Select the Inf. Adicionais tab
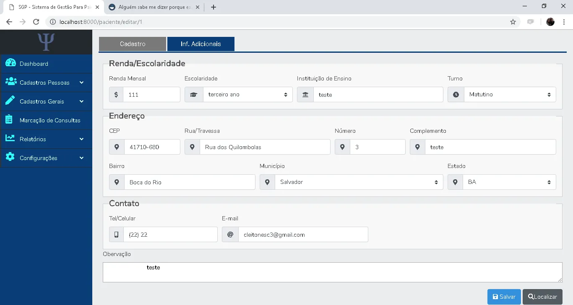This screenshot has width=573, height=305. (201, 44)
